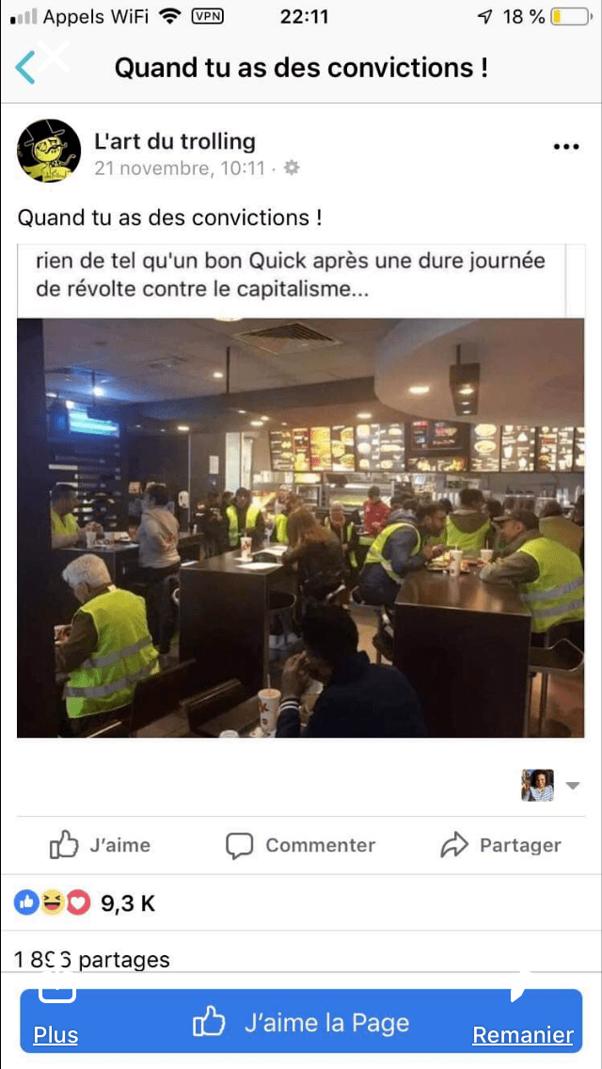Expand the comment-as profile dropdown arrow
The image size is (602, 1069).
tap(573, 786)
